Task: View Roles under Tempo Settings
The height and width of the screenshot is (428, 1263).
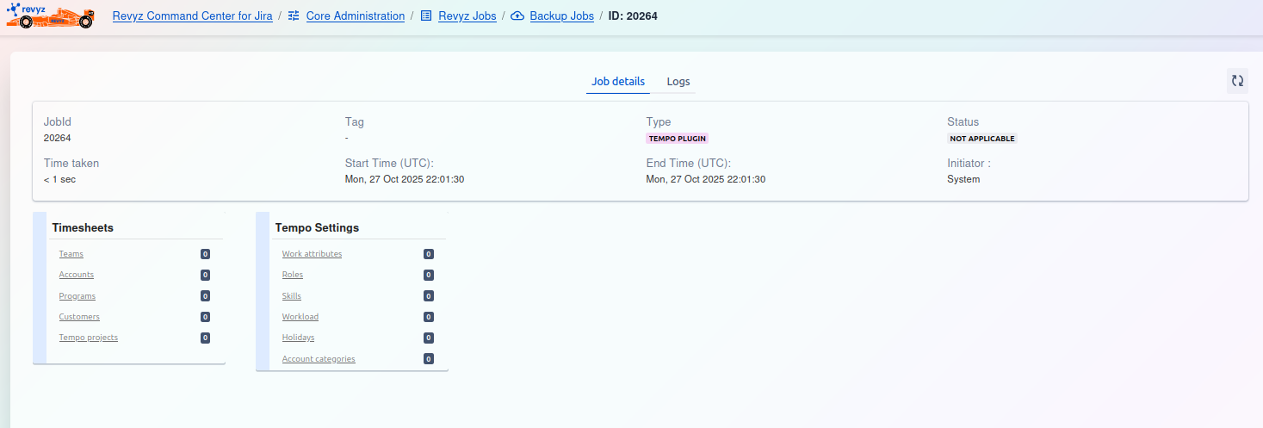Action: (x=293, y=275)
